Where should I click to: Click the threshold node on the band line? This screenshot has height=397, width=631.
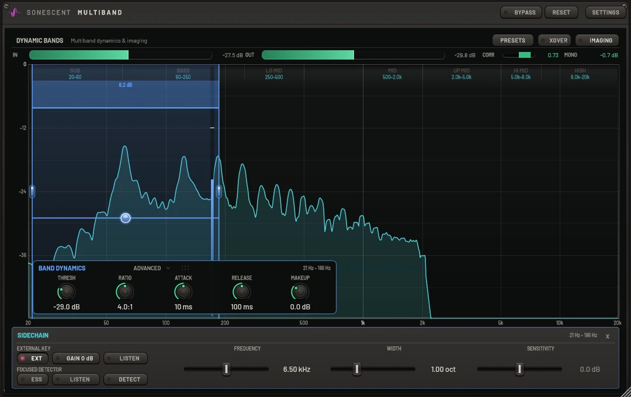click(x=126, y=218)
